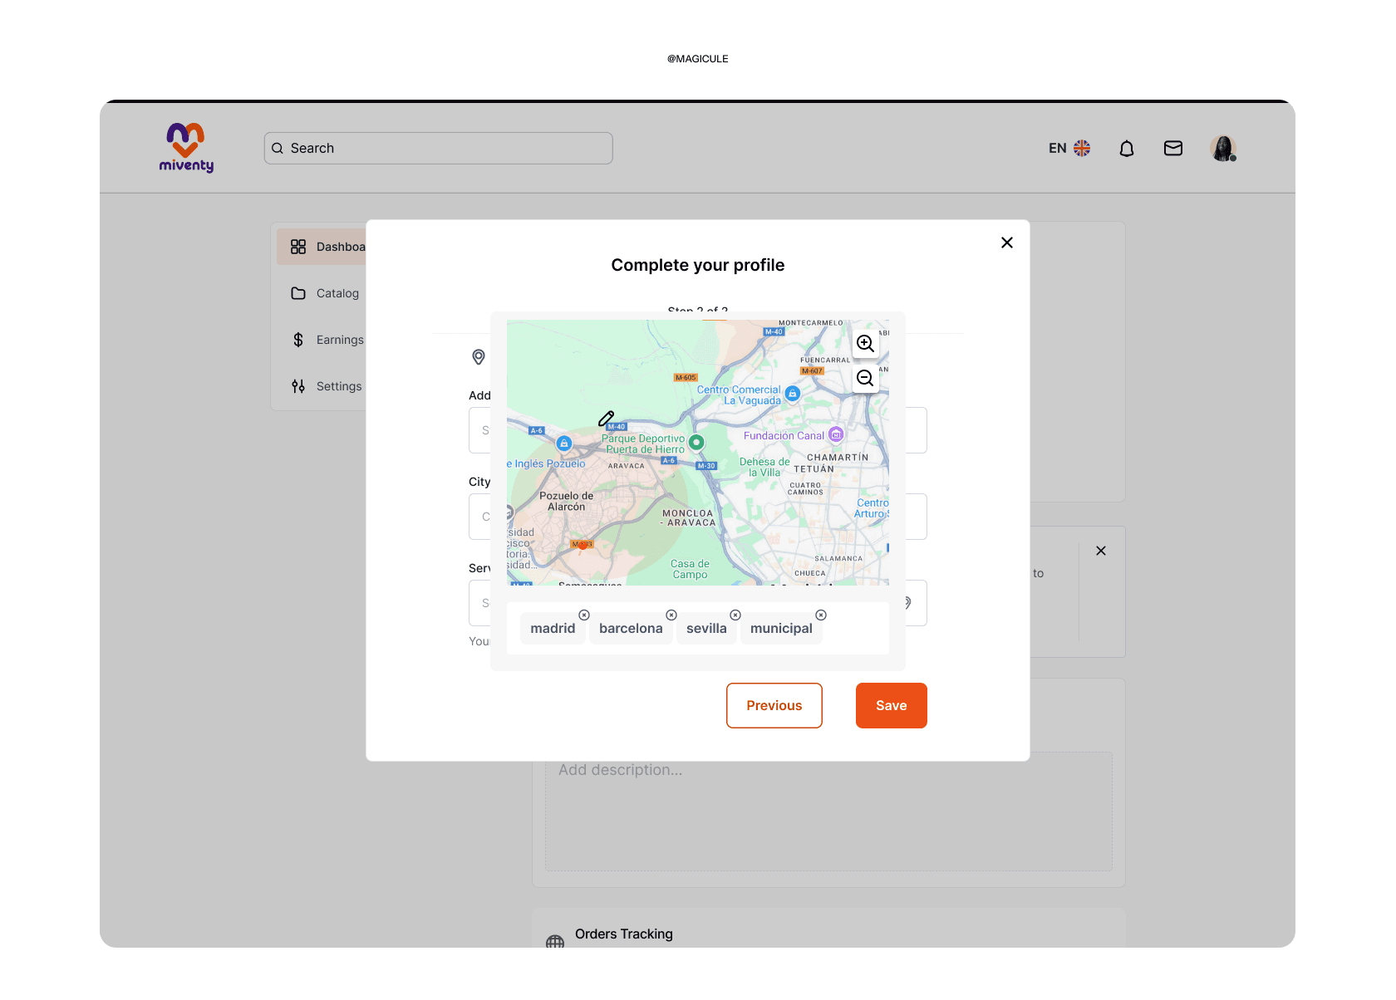The width and height of the screenshot is (1396, 1000).
Task: Click the location pin icon in dialog
Action: (479, 357)
